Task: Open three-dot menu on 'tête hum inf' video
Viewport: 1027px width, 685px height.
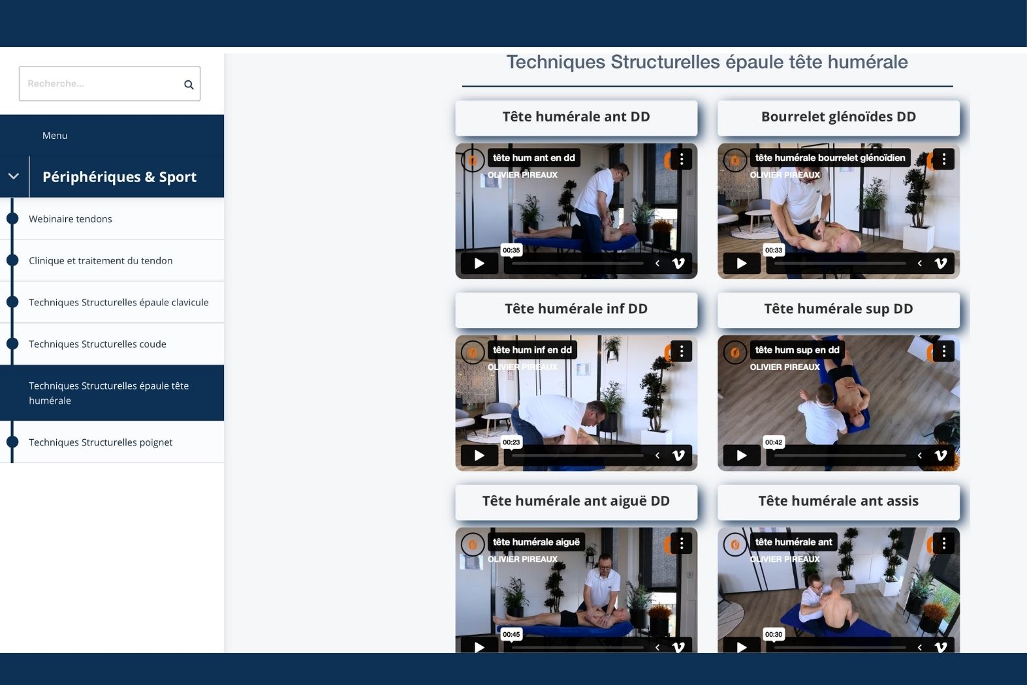Action: 682,352
